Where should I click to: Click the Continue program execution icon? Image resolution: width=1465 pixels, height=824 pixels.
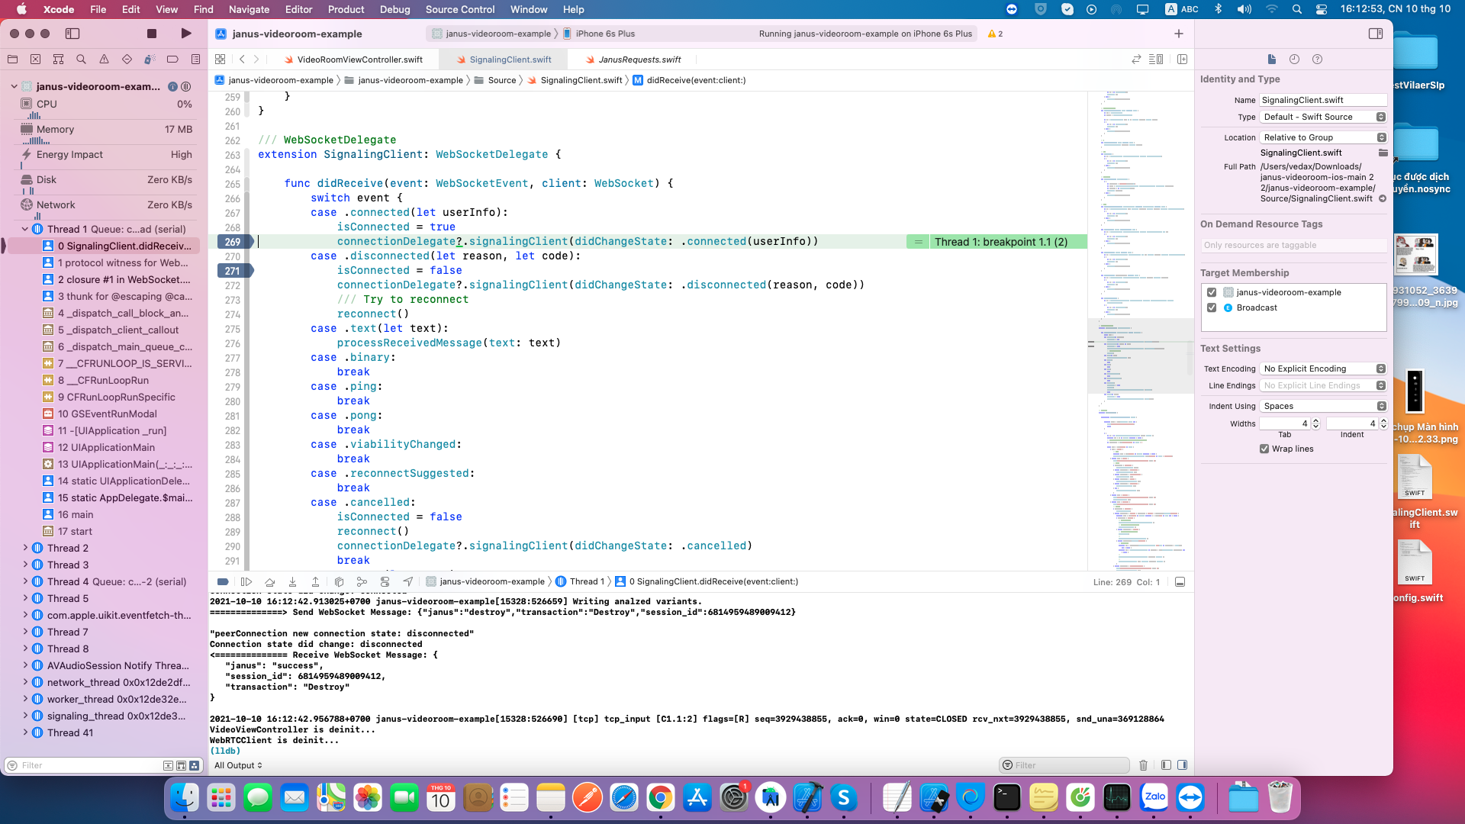click(x=246, y=582)
